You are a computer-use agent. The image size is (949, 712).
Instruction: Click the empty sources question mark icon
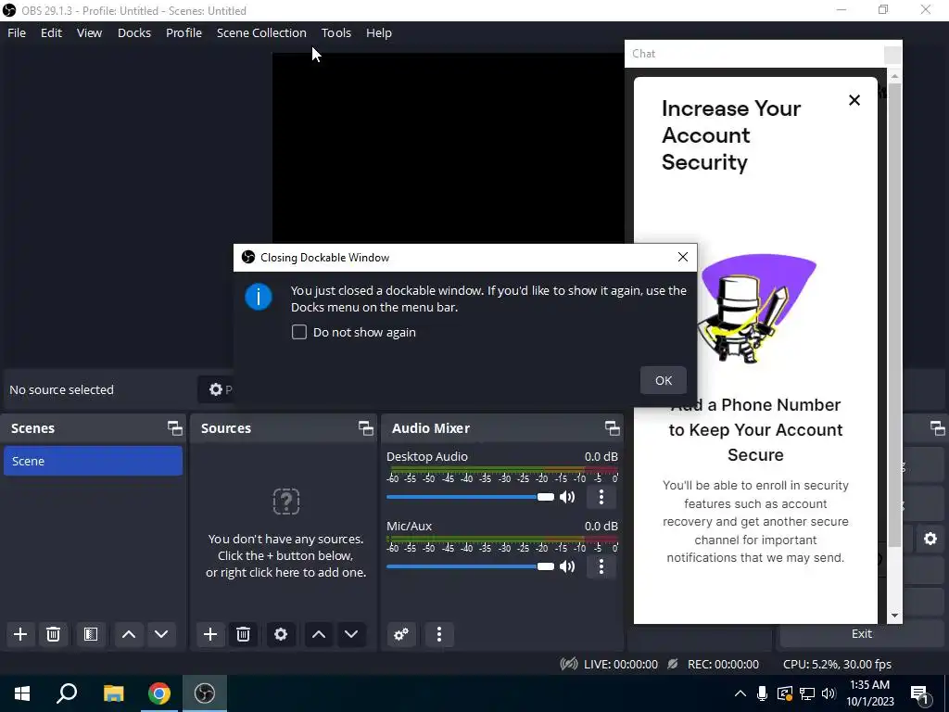(x=285, y=502)
